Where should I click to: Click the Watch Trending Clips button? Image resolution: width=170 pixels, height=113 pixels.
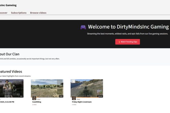point(127,42)
